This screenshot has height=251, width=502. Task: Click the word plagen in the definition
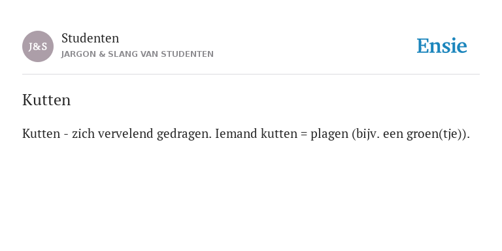329,134
